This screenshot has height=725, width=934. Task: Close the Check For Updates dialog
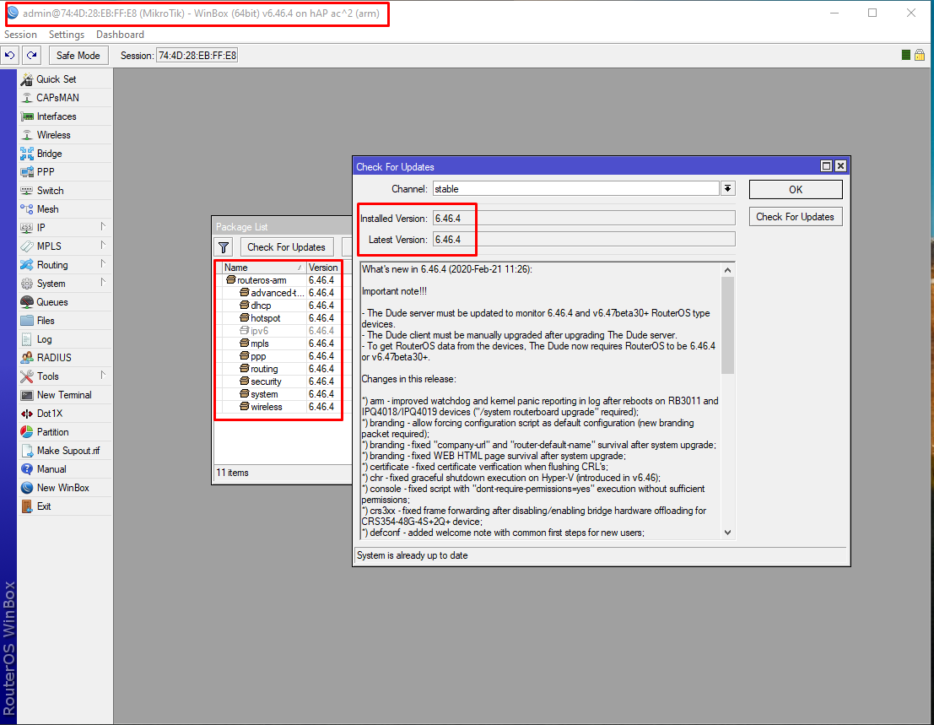coord(840,166)
